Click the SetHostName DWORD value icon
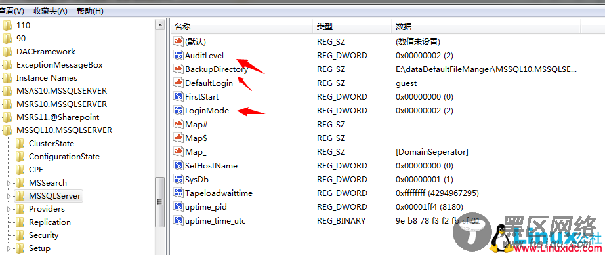Screen dimensions: 605x255 coord(178,166)
